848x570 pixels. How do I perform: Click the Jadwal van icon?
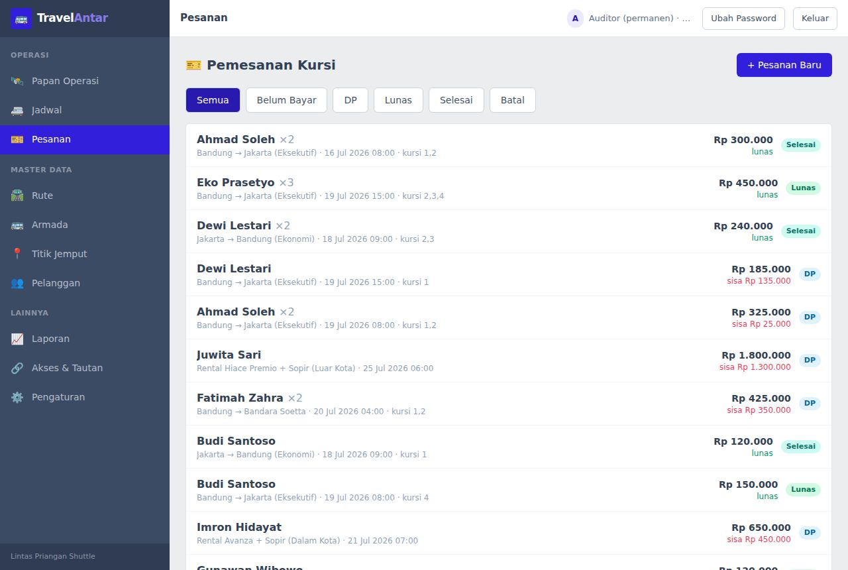17,110
